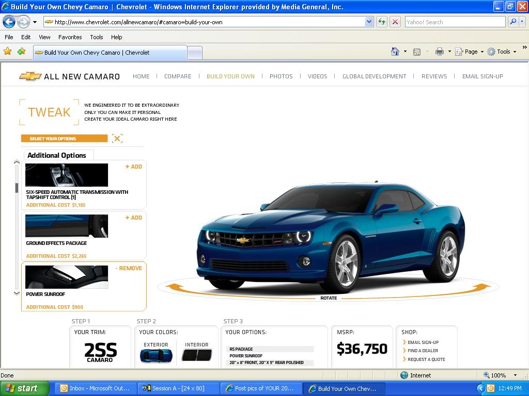This screenshot has height=396, width=529.
Task: Click the Chevrolet bowtie logo
Action: (x=30, y=76)
